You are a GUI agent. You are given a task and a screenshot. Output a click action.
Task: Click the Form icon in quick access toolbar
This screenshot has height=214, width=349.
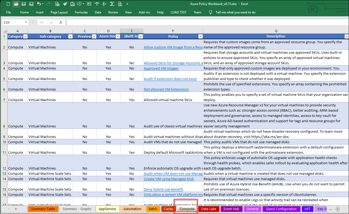(x=89, y=4)
